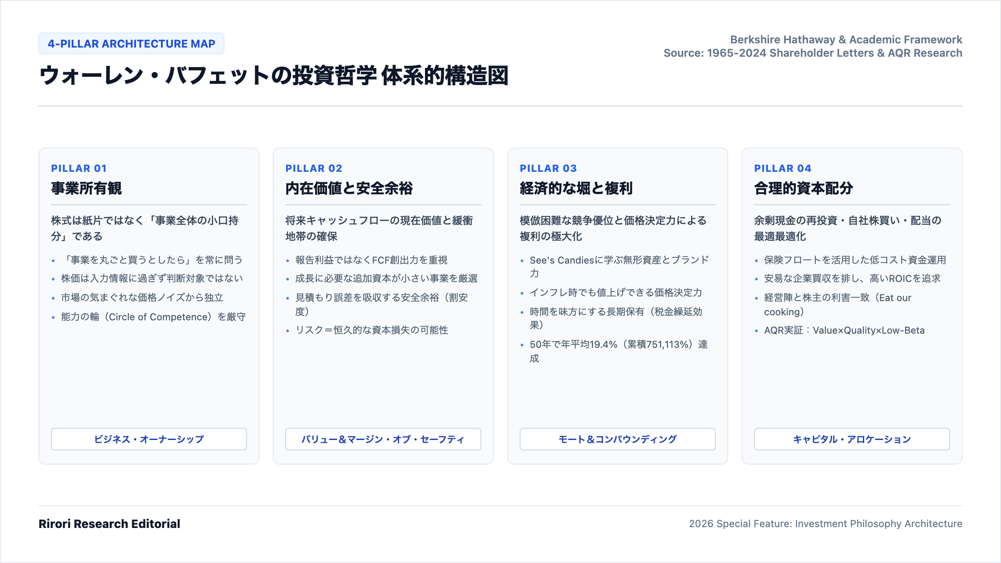Click the bullet 報告利益ではなくFCF創出力を重視
The width and height of the screenshot is (1001, 563).
tap(371, 260)
